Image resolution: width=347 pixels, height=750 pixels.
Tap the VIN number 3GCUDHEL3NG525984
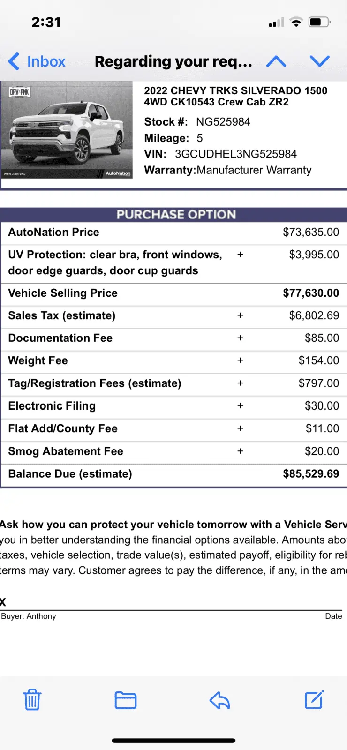tap(236, 154)
